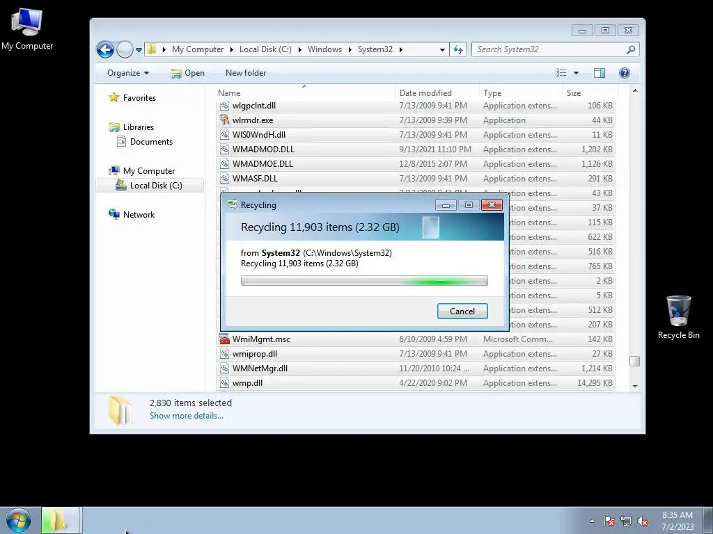Viewport: 713px width, 534px height.
Task: Select wlrmdr.exe file icon
Action: click(224, 120)
